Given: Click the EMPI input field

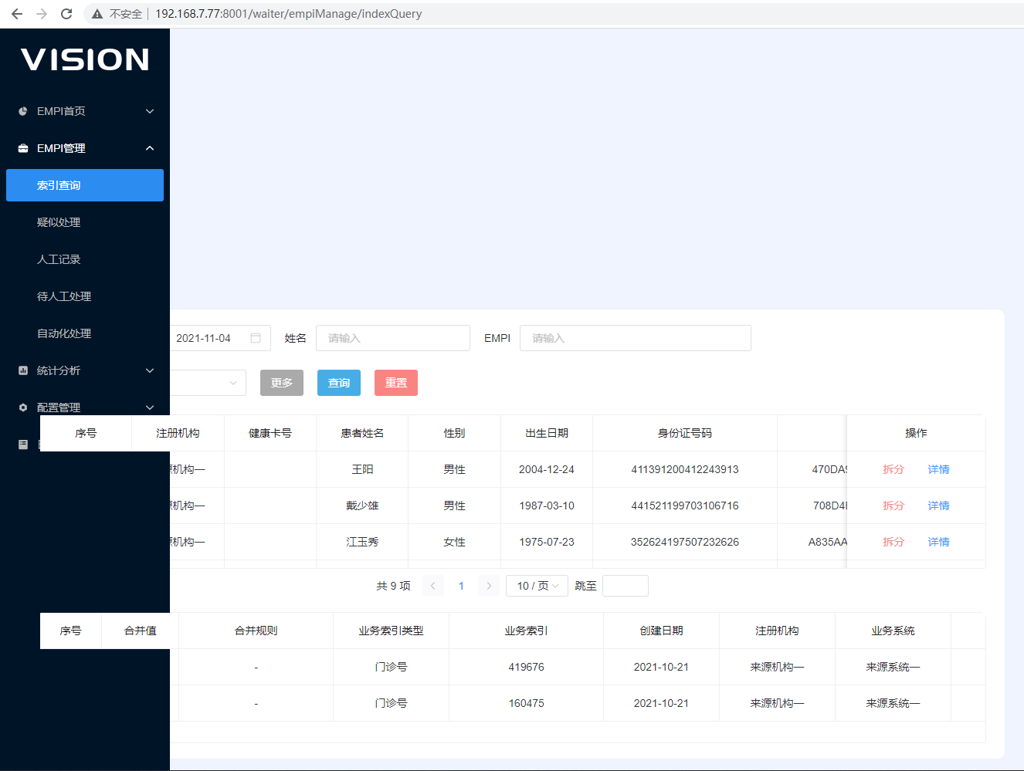Looking at the screenshot, I should point(636,338).
